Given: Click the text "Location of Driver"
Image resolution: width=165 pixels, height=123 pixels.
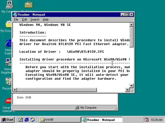Looking at the screenshot, I should tap(38, 52).
